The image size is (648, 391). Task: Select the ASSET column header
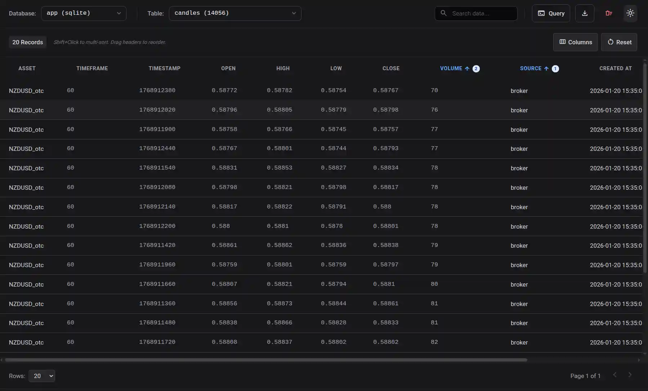[27, 68]
